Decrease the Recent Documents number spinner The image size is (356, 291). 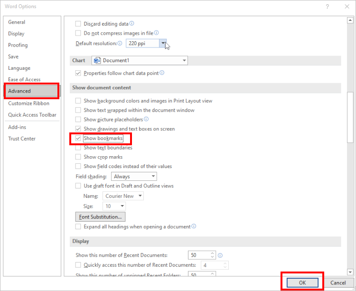click(212, 257)
